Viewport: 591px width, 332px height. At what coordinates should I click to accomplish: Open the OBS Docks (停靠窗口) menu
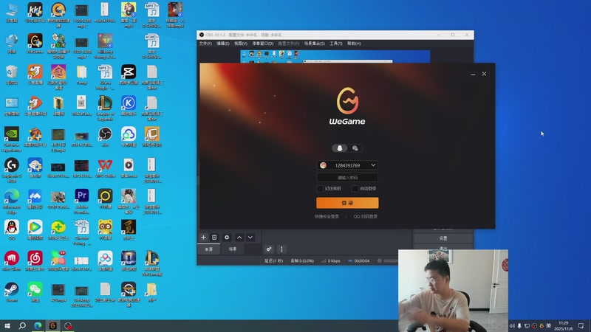[x=263, y=44]
